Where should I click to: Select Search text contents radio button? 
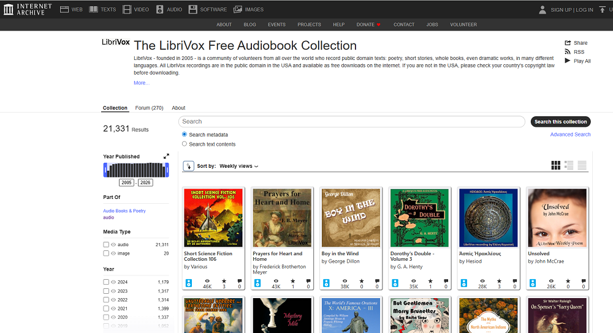click(185, 144)
